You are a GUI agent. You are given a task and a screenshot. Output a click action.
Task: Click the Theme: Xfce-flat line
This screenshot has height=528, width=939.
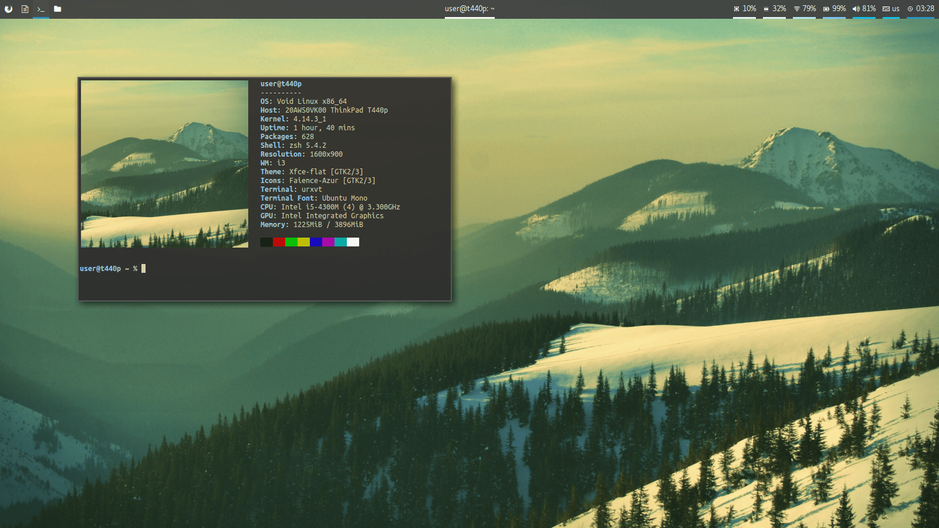coord(312,172)
